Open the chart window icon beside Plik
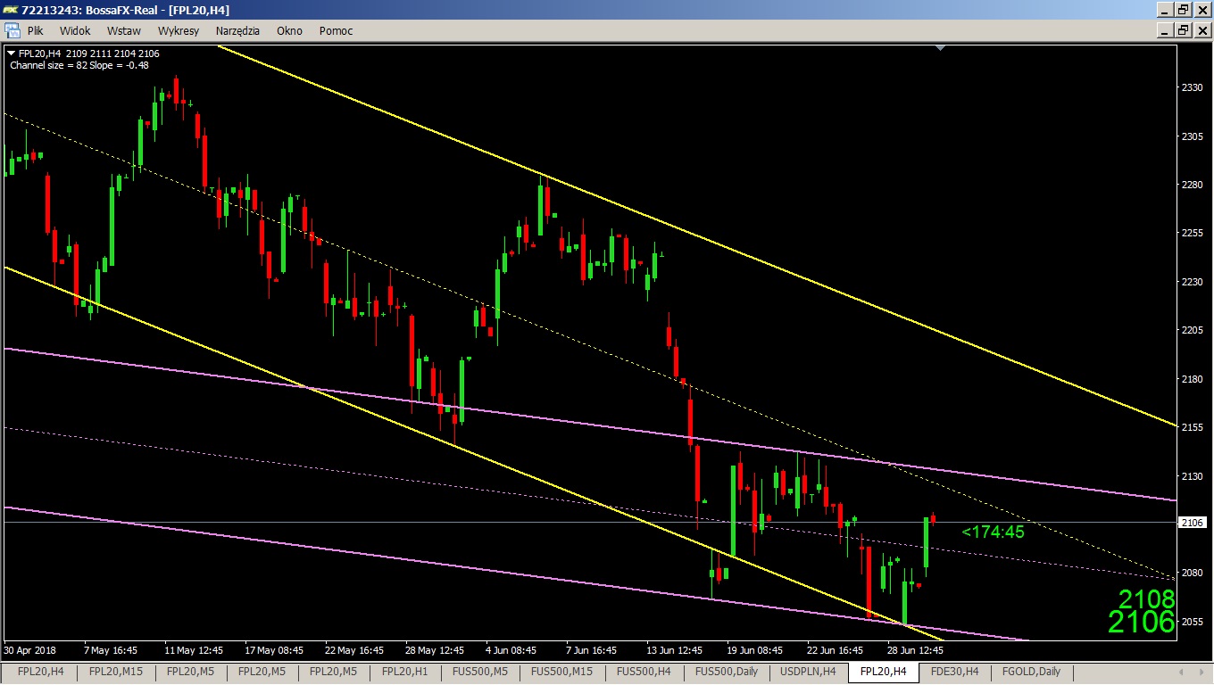 coord(12,30)
